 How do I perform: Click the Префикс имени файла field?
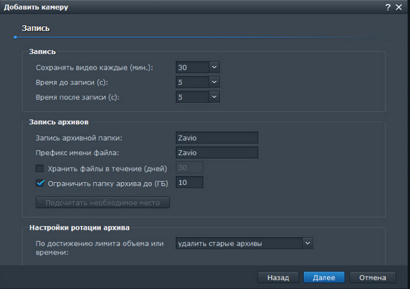[217, 153]
